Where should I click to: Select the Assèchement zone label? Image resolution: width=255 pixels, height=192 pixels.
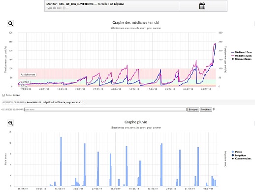click(x=28, y=75)
